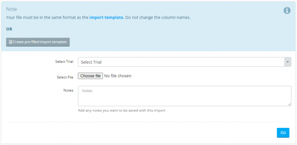This screenshot has width=297, height=145.
Task: Click the Note panel heading
Action: click(12, 9)
